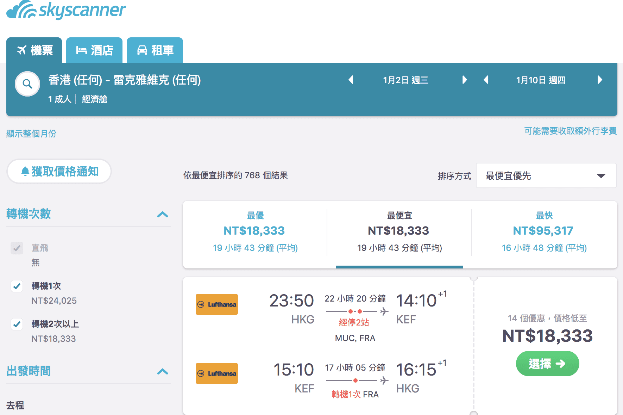This screenshot has height=415, width=623.
Task: Uncheck the 轉機1次 checkbox
Action: coord(17,286)
